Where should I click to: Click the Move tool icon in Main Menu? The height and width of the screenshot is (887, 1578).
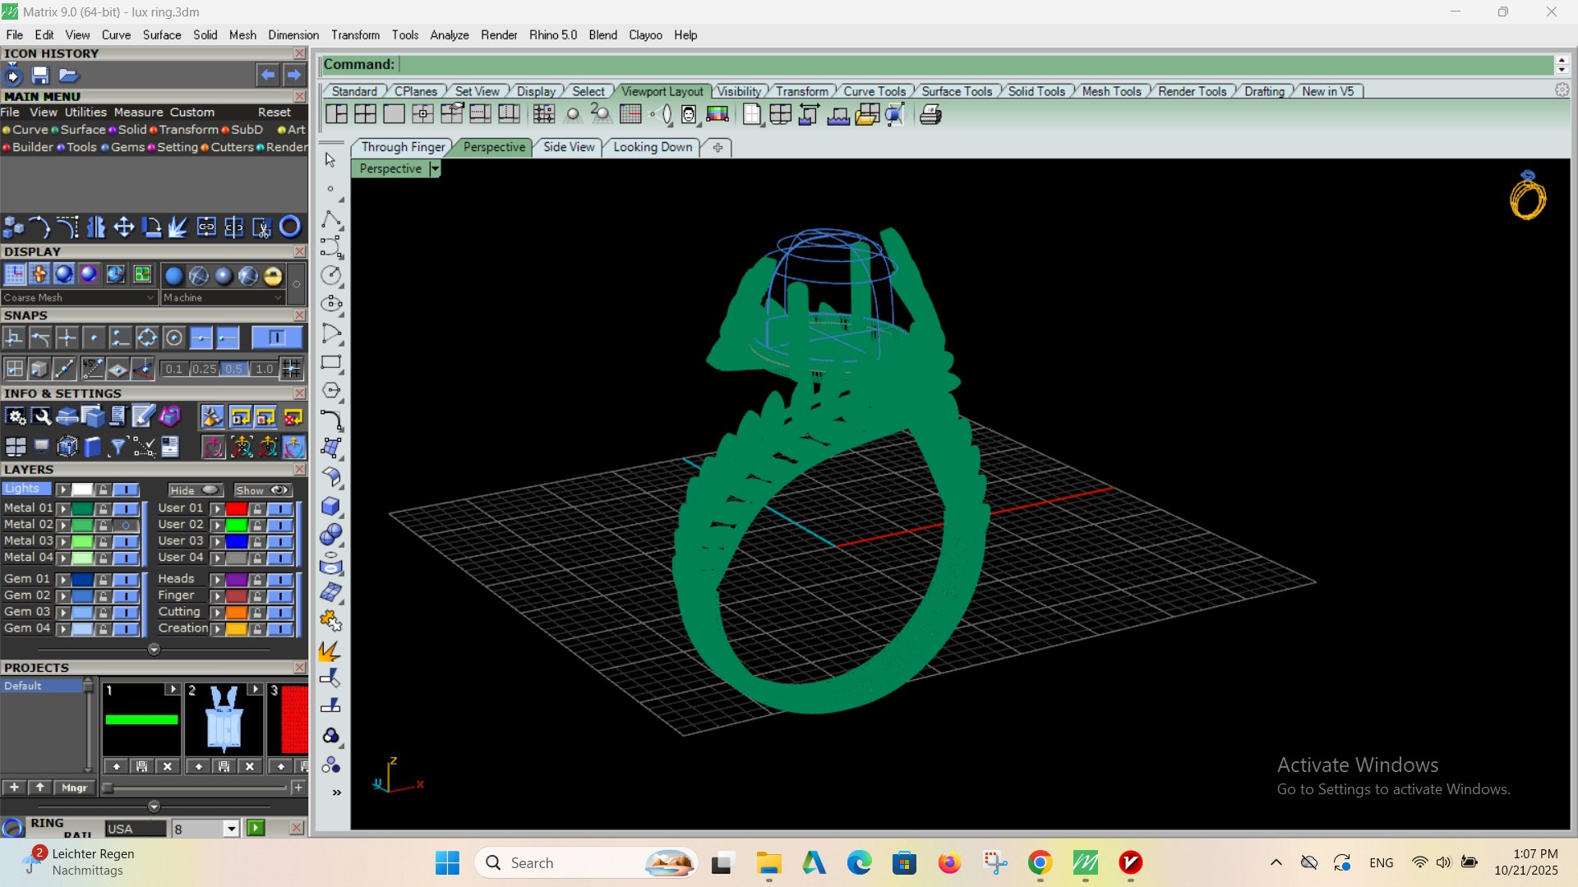tap(123, 227)
